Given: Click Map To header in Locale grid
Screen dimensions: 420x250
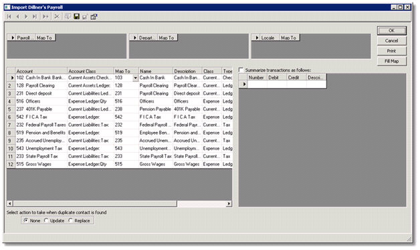Looking at the screenshot, I should click(290, 37).
